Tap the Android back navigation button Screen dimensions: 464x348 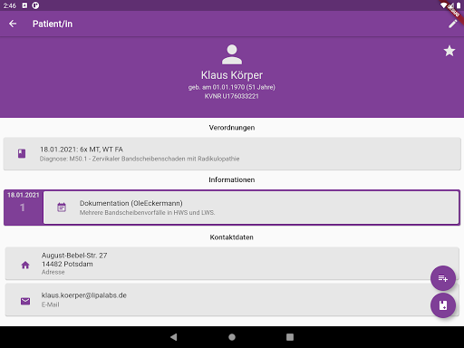click(x=174, y=337)
